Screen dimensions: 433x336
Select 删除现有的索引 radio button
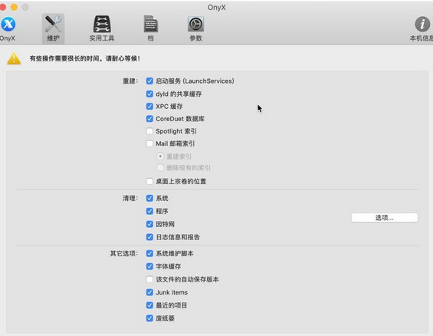160,167
